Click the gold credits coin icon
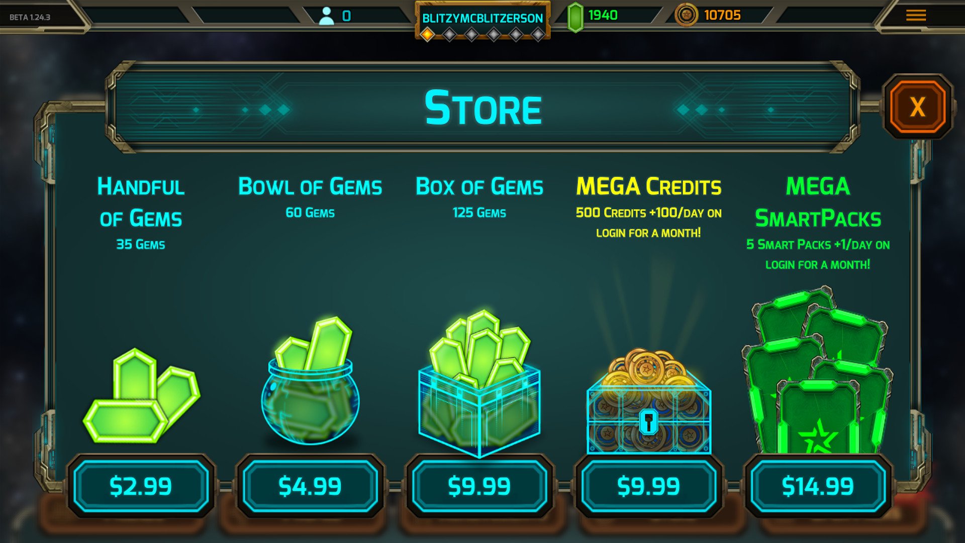The height and width of the screenshot is (543, 965). 686,15
